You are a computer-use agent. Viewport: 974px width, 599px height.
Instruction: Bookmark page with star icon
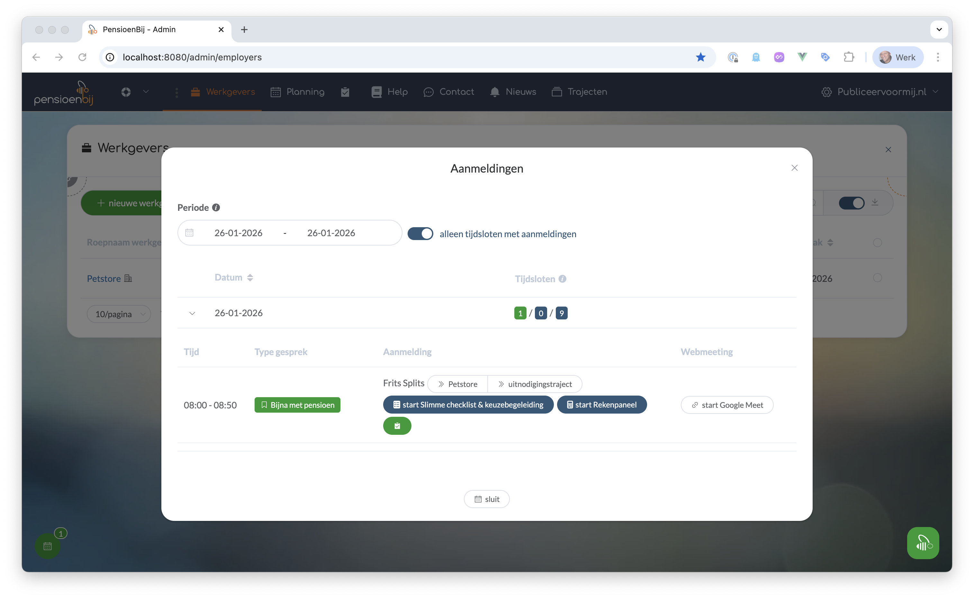(700, 58)
